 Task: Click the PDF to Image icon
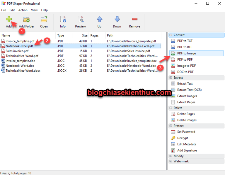pos(173,53)
